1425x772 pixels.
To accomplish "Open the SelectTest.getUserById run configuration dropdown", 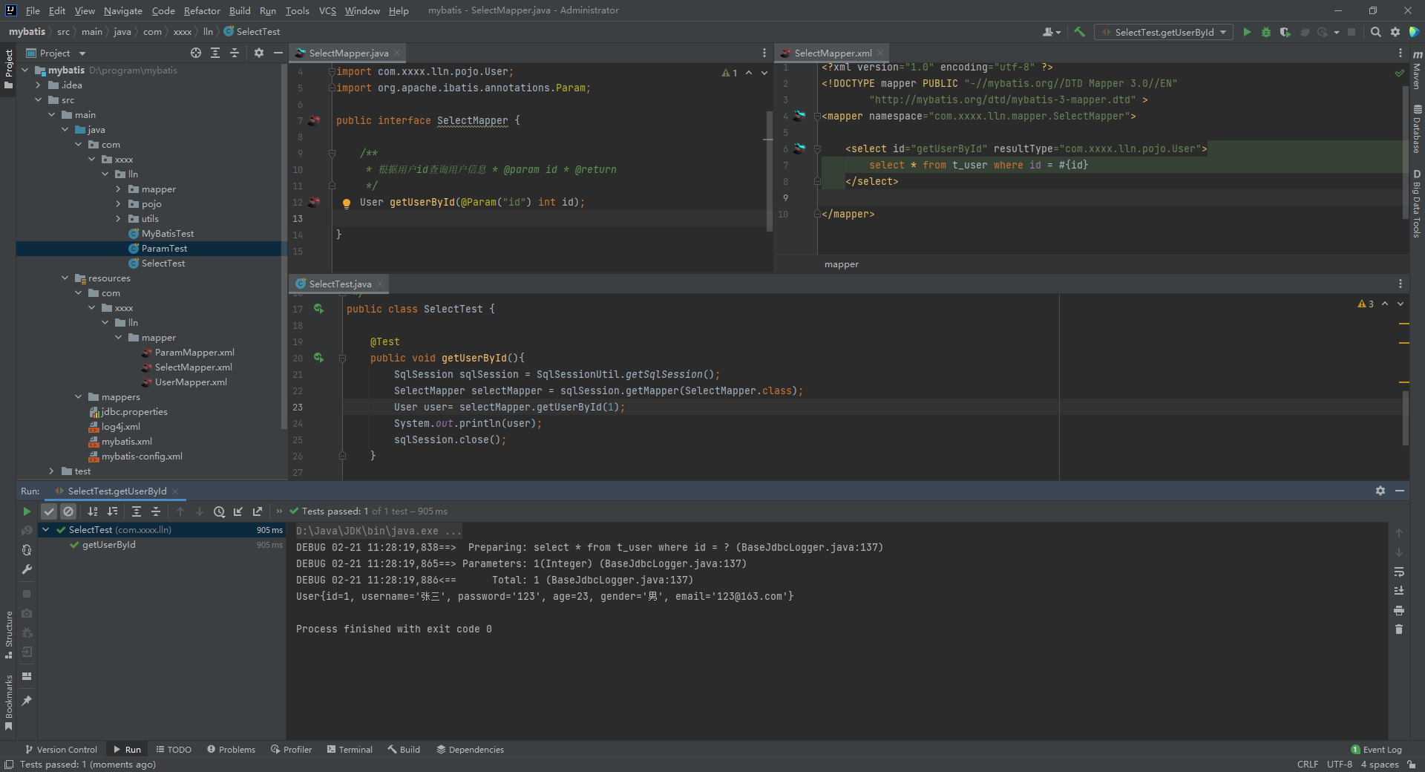I will click(1164, 32).
